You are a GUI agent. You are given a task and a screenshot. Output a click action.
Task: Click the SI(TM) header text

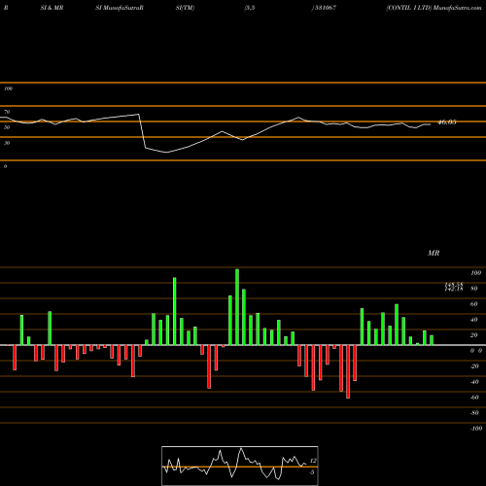coord(185,8)
